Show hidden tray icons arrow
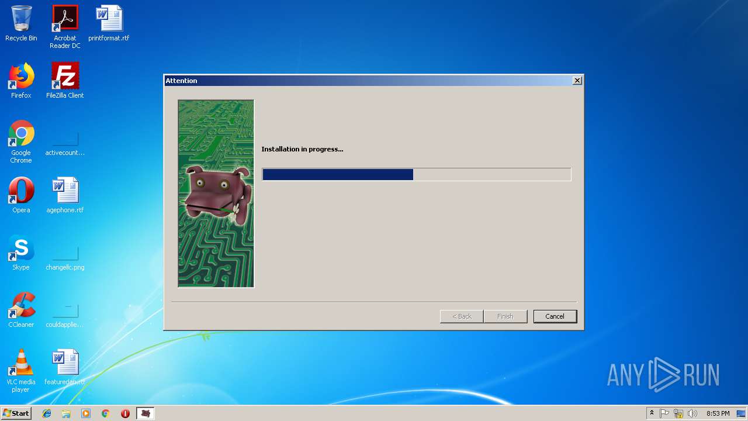The image size is (748, 421). pos(652,413)
